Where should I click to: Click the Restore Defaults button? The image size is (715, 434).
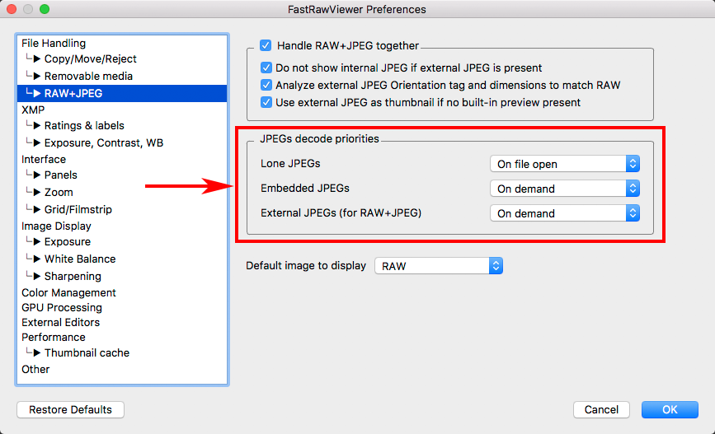pyautogui.click(x=70, y=409)
